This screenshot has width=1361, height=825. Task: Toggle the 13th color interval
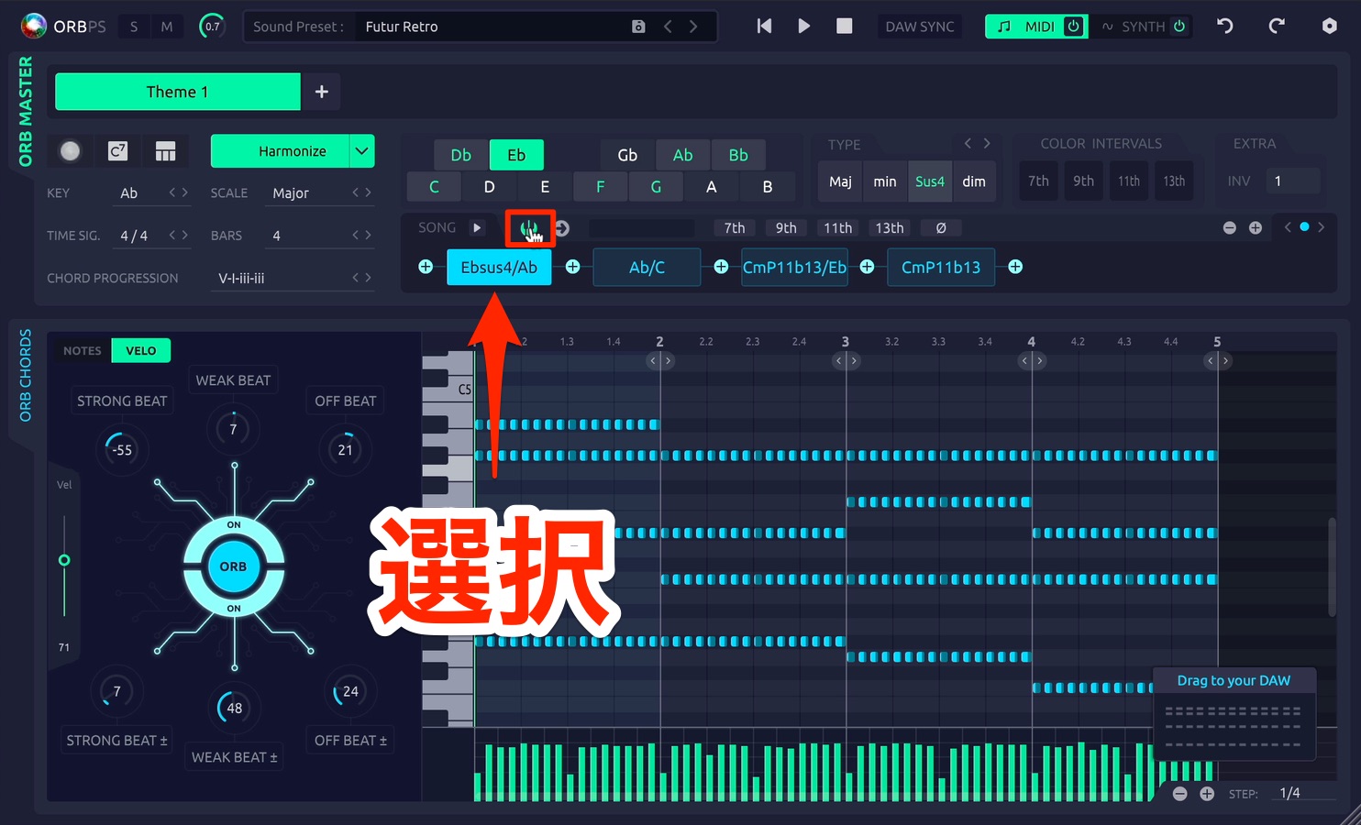click(1174, 181)
